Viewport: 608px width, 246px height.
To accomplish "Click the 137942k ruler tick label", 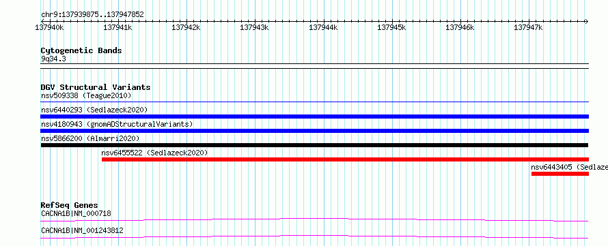I will pyautogui.click(x=186, y=27).
